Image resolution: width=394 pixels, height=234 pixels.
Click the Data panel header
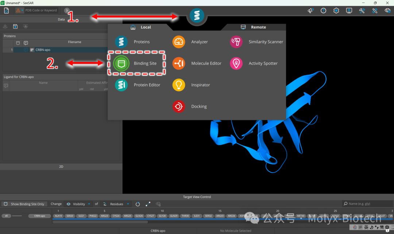(x=61, y=19)
